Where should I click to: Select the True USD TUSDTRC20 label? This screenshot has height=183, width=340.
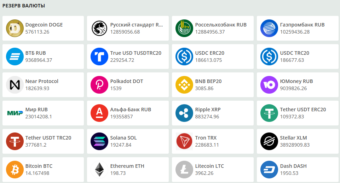point(136,53)
